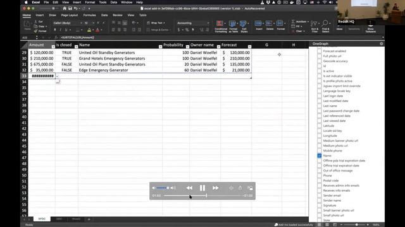Click the Delete cells icon
The width and height of the screenshot is (405, 227).
click(x=269, y=24)
